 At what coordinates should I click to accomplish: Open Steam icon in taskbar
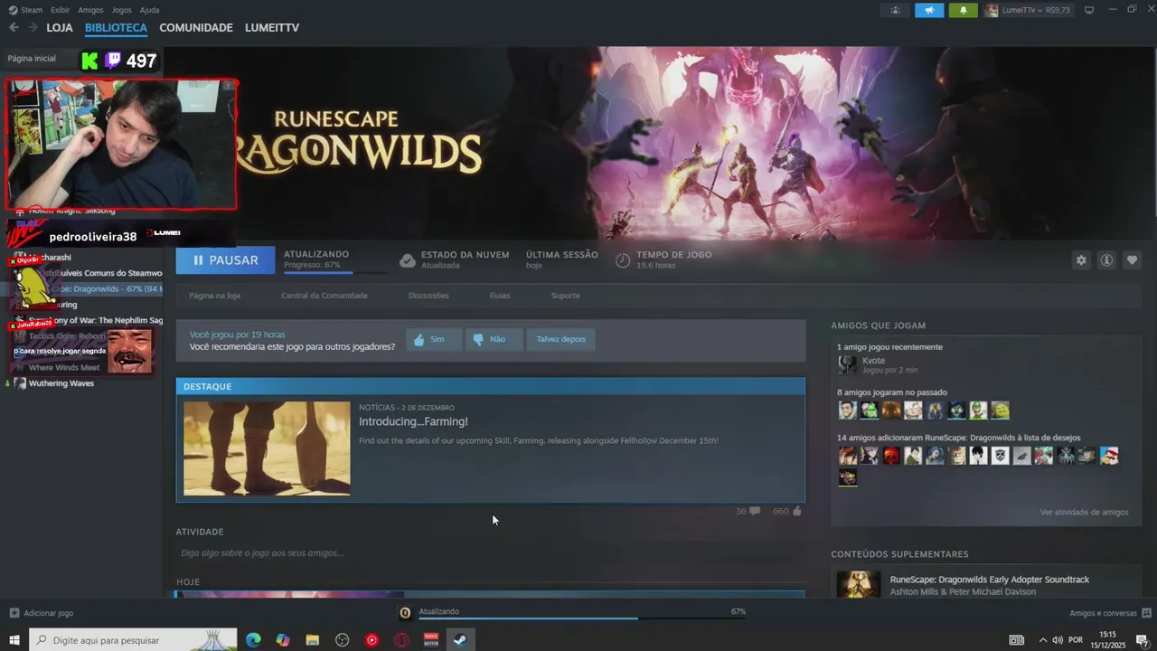[460, 640]
